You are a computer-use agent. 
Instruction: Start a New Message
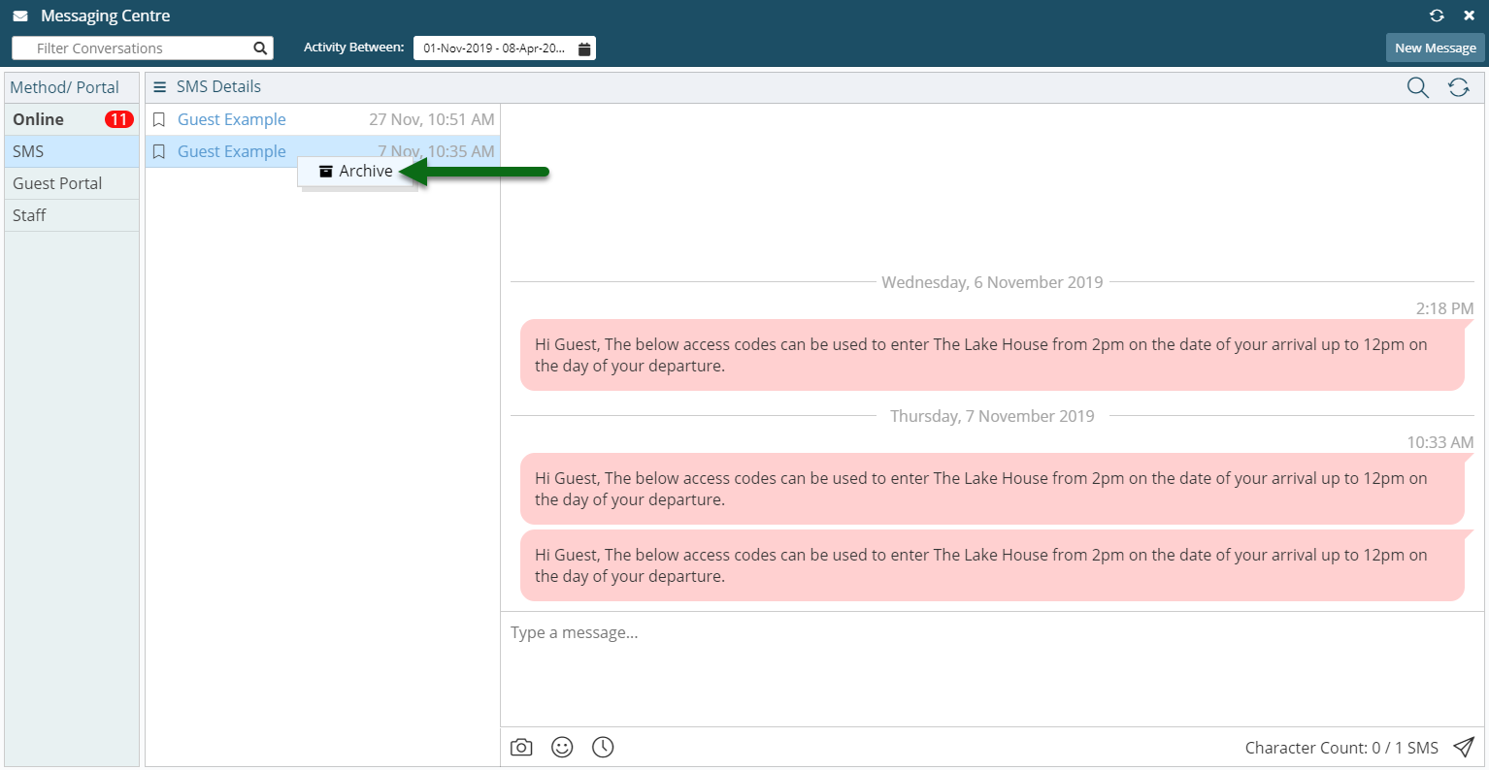[x=1435, y=48]
